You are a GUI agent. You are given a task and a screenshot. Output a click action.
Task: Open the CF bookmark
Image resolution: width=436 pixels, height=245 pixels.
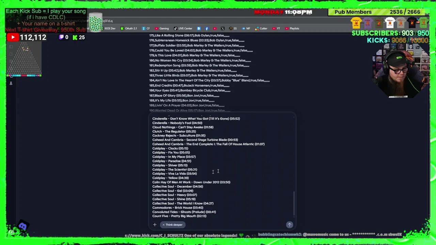tap(146, 29)
